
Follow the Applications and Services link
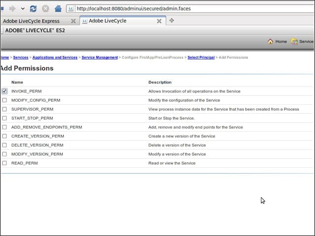coord(55,58)
